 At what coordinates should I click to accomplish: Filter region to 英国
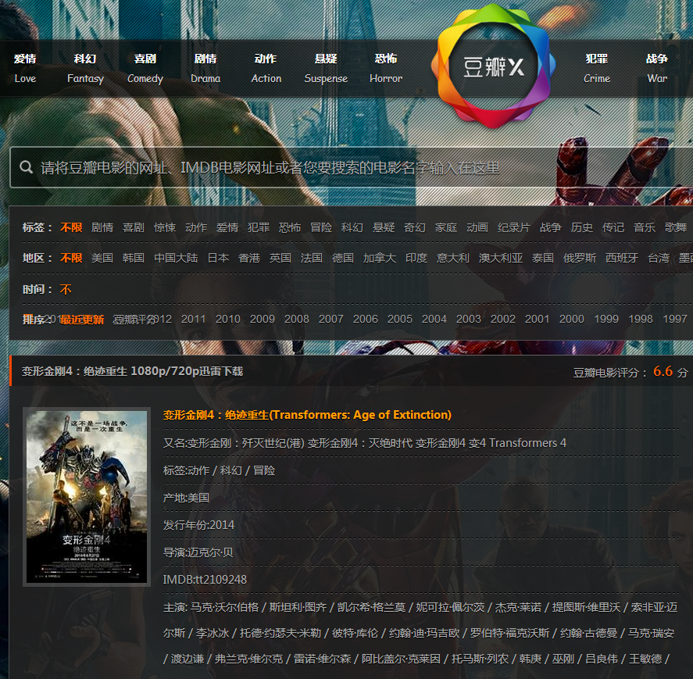tap(280, 258)
